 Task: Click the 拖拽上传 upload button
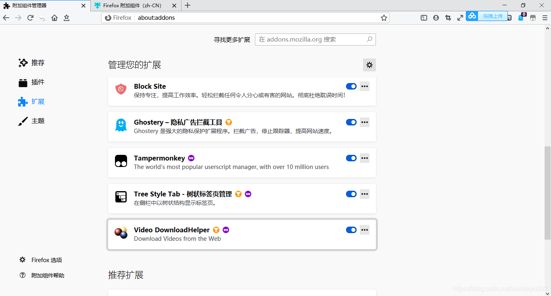tap(493, 16)
